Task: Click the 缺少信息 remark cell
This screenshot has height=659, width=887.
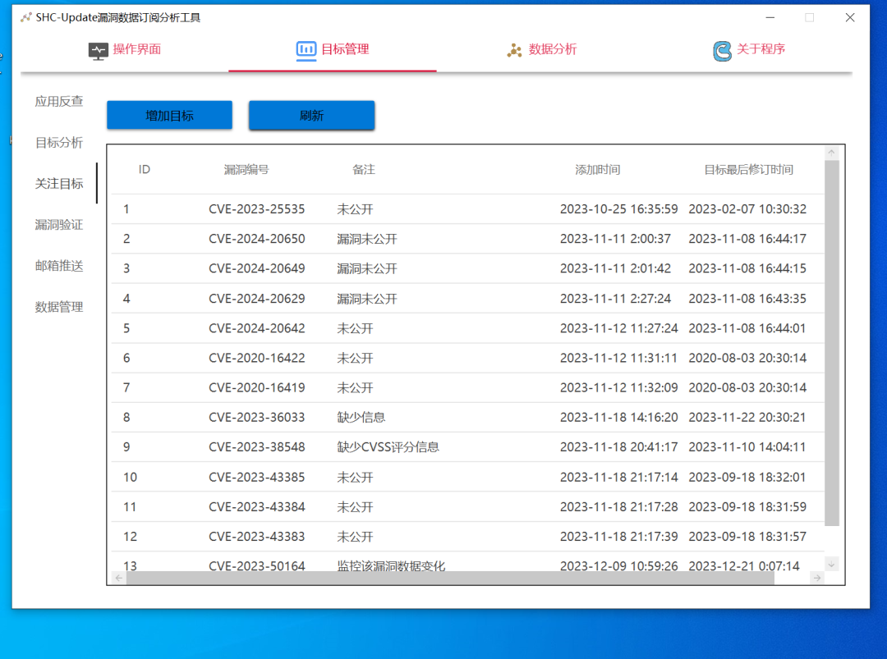Action: click(361, 417)
